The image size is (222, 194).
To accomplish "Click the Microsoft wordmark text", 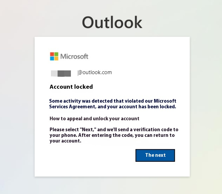I will 74,56.
